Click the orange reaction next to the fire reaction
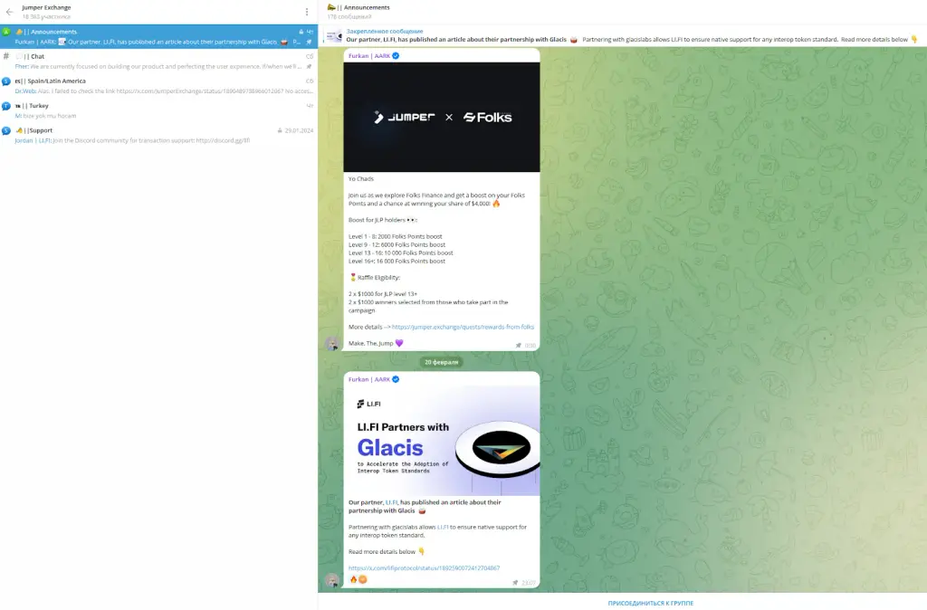Screen dimensions: 927x610 tap(363, 580)
